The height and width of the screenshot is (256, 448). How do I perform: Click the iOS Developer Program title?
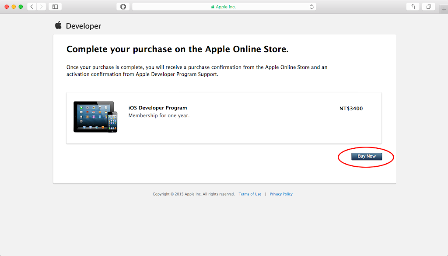[157, 108]
